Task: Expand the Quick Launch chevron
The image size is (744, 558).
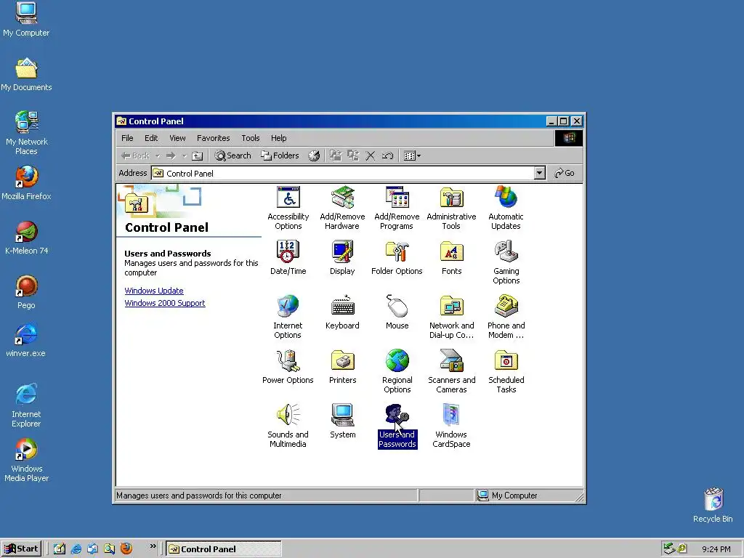Action: [153, 546]
